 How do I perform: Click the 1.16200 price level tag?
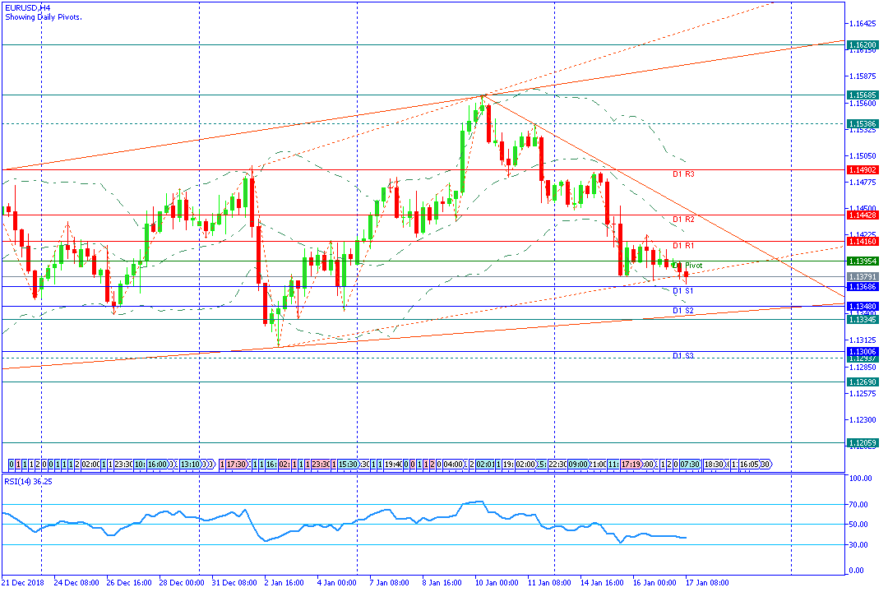(x=863, y=44)
